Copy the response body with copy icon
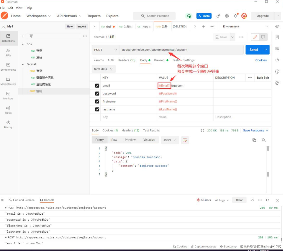Viewport: 285px width, 251px height. tap(254, 140)
